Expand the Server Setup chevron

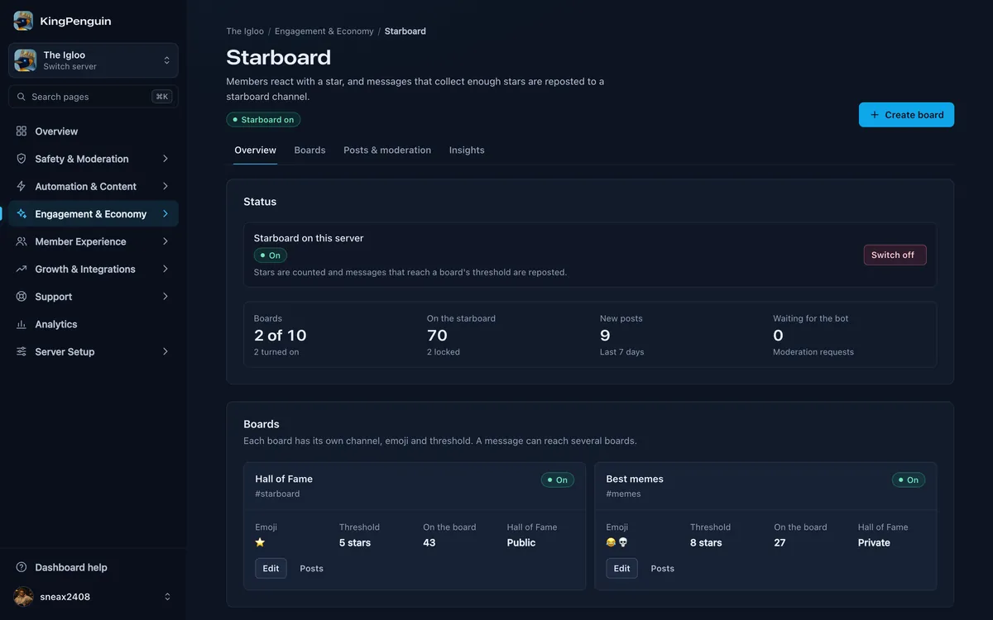point(165,351)
